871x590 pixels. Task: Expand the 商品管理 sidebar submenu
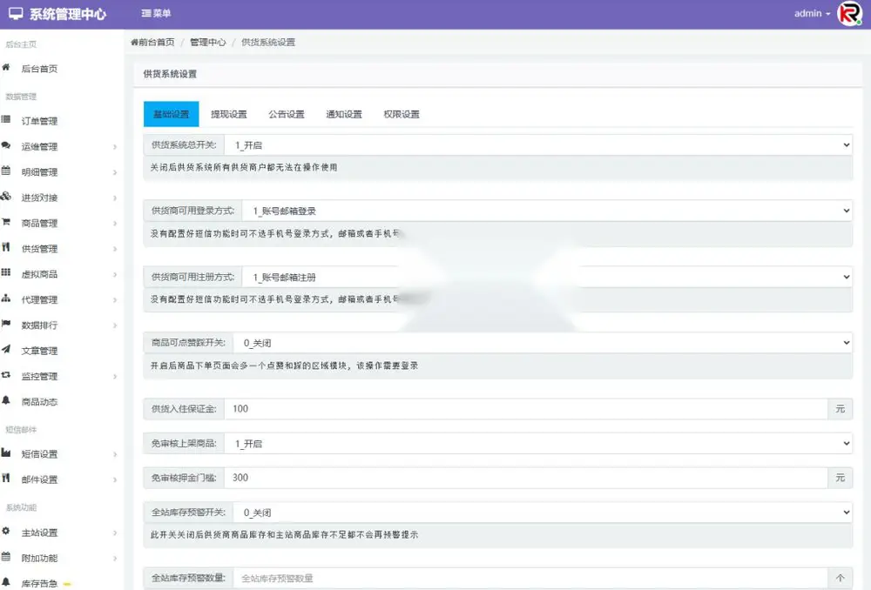(115, 224)
